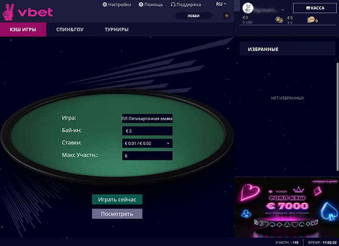Click the Играть сейчас button

click(117, 200)
